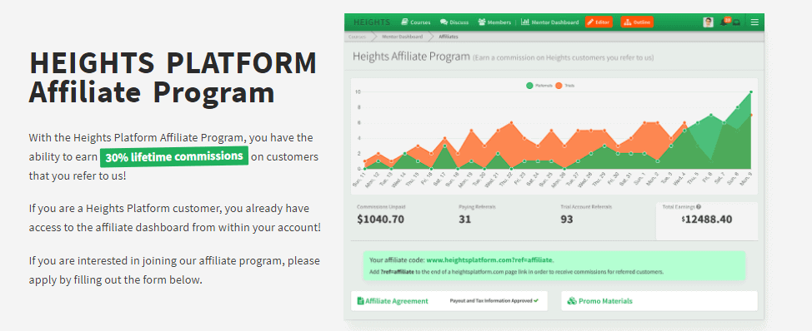Open the Promo Materials link
The height and width of the screenshot is (331, 812).
[x=599, y=301]
